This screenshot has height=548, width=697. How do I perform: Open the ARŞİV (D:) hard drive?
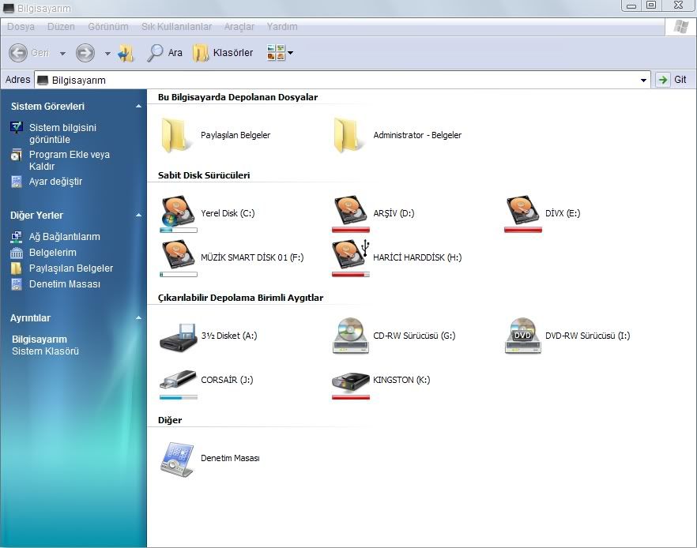350,212
